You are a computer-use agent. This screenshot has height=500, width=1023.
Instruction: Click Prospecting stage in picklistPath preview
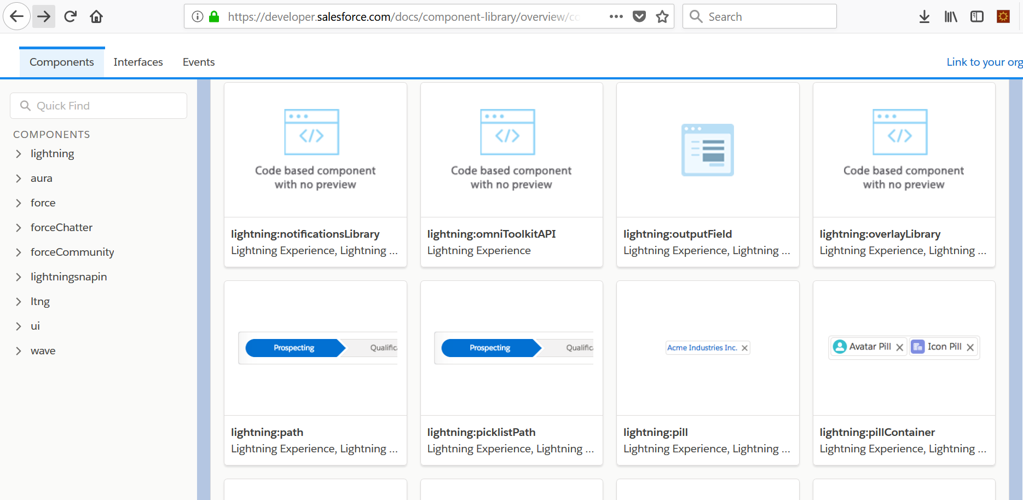(491, 348)
